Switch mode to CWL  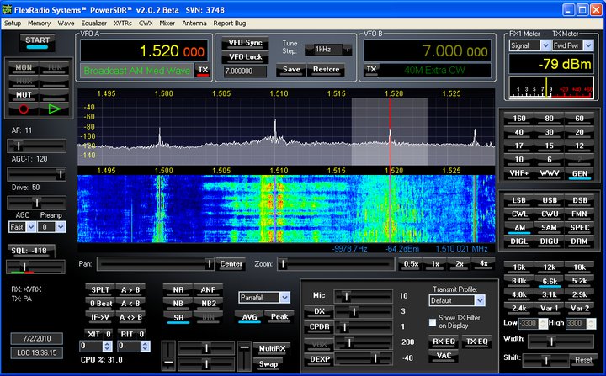click(x=519, y=214)
